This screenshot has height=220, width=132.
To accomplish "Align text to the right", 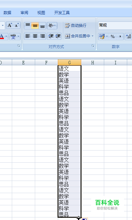I will pyautogui.click(x=42, y=36).
